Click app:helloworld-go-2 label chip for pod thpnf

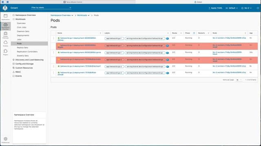pos(114,67)
